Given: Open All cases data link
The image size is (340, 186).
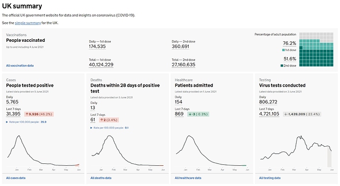Looking at the screenshot, I should pos(16,178).
